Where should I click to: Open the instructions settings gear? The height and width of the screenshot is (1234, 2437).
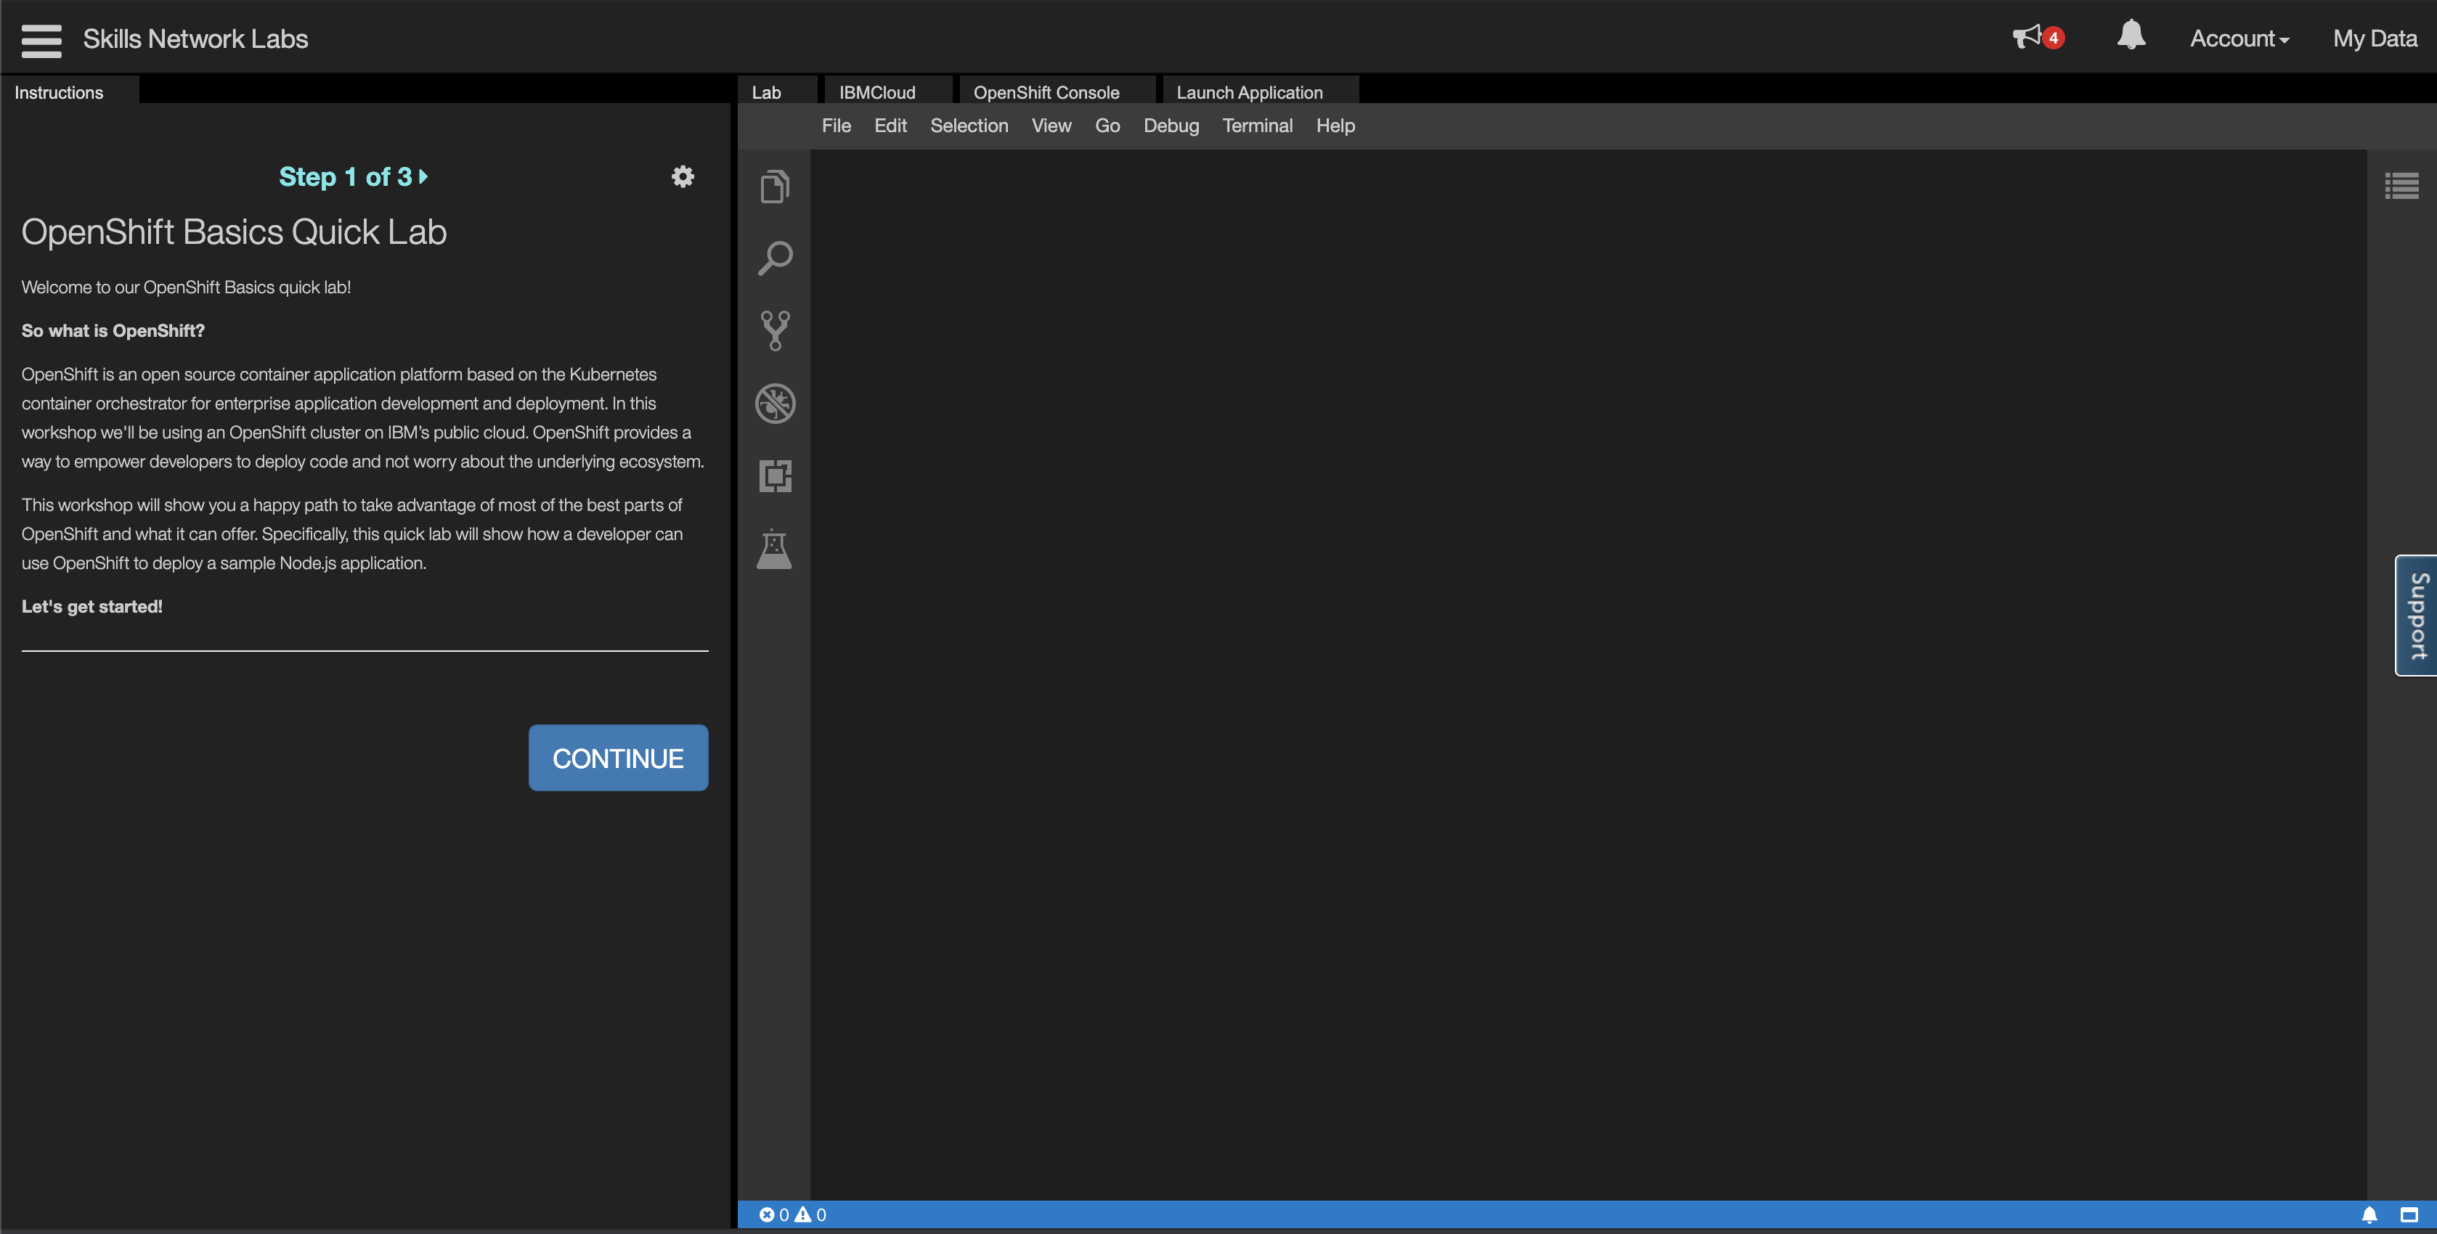(x=682, y=177)
